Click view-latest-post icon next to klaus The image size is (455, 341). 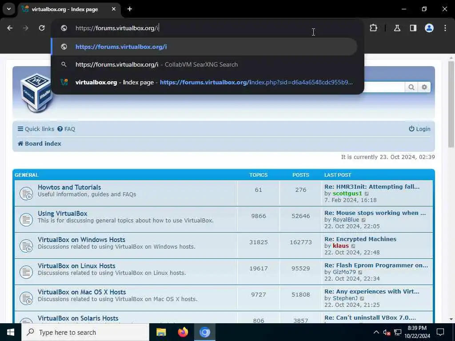click(x=353, y=246)
